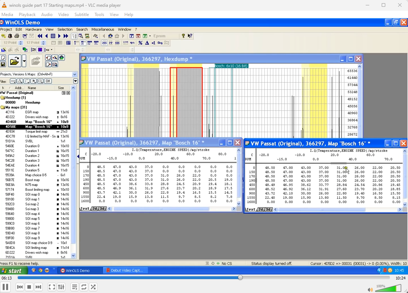Image resolution: width=408 pixels, height=293 pixels.
Task: Open the triangle filter dropdown
Action: (20, 81)
